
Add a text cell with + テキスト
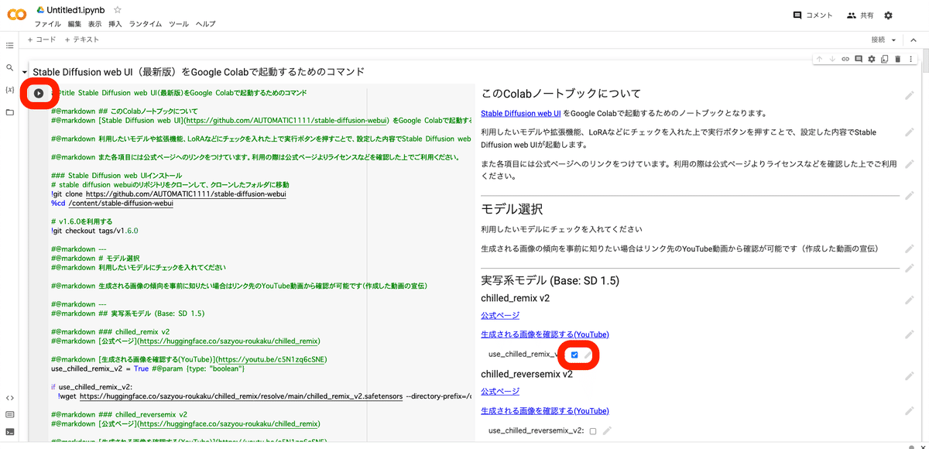click(82, 39)
